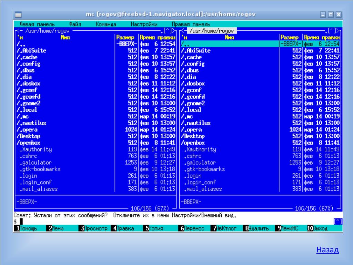Select /.mc in left panel
The width and height of the screenshot is (353, 265).
[96, 116]
